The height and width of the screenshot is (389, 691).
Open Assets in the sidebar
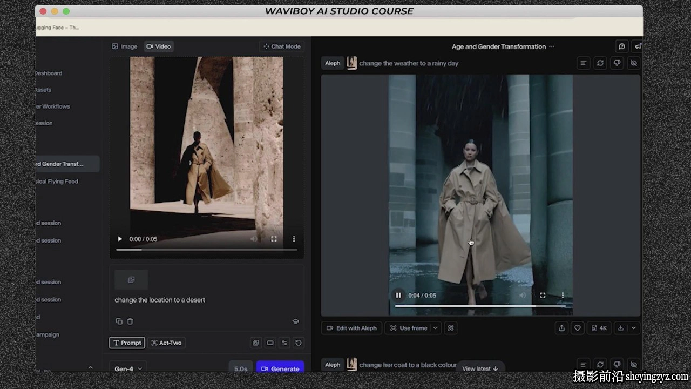[x=43, y=90]
